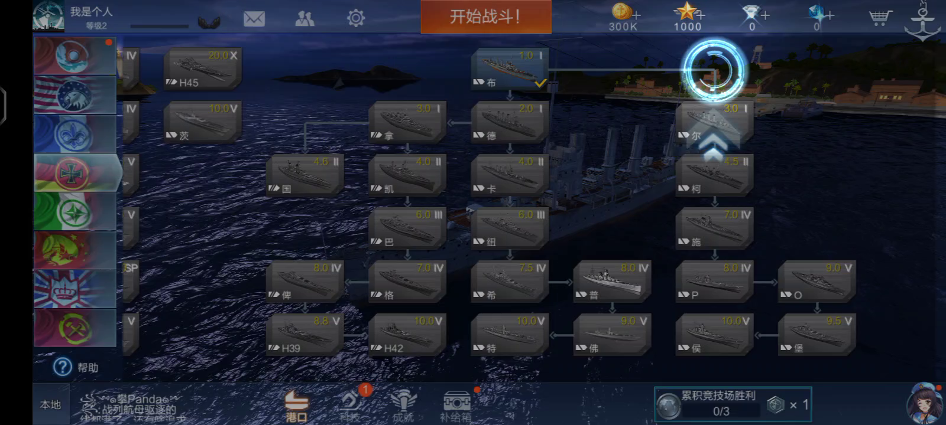The height and width of the screenshot is (425, 946).
Task: Switch to the 港口 port tab
Action: (296, 406)
